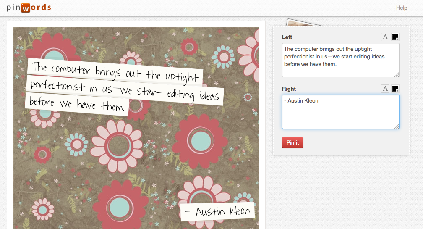423x229 pixels.
Task: Click the Right field label
Action: [x=289, y=89]
